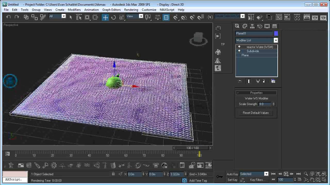This screenshot has height=185, width=330.
Task: Click the Select by Name icon
Action: tap(79, 17)
